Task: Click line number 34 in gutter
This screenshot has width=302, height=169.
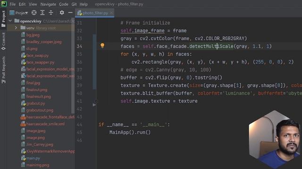Action: point(79,46)
